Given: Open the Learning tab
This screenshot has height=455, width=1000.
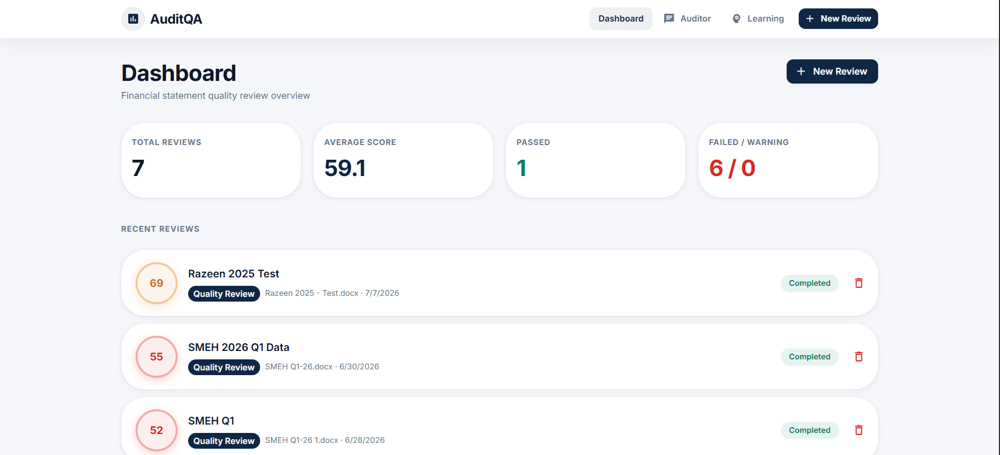Looking at the screenshot, I should click(758, 19).
